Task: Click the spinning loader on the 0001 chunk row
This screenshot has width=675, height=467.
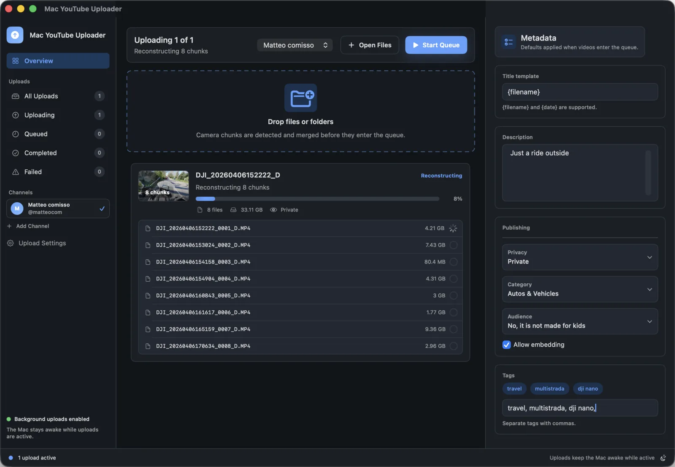Action: point(453,228)
